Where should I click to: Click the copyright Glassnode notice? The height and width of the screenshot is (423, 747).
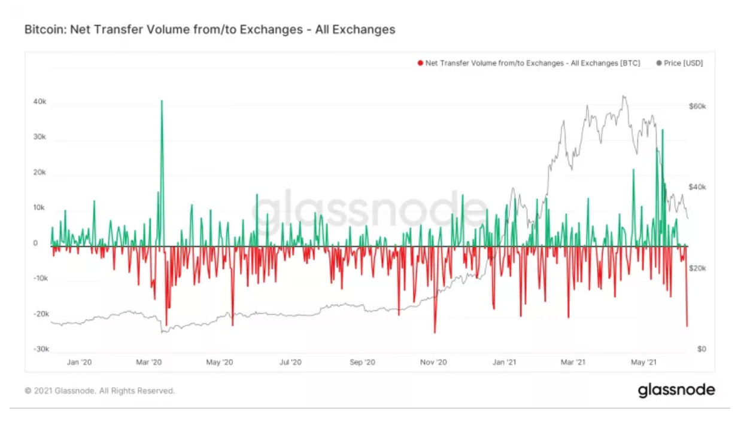click(99, 391)
